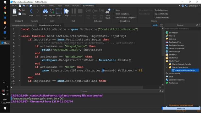Open Find with the binoculars icon
Image resolution: width=201 pixels, height=113 pixels.
coord(45,11)
